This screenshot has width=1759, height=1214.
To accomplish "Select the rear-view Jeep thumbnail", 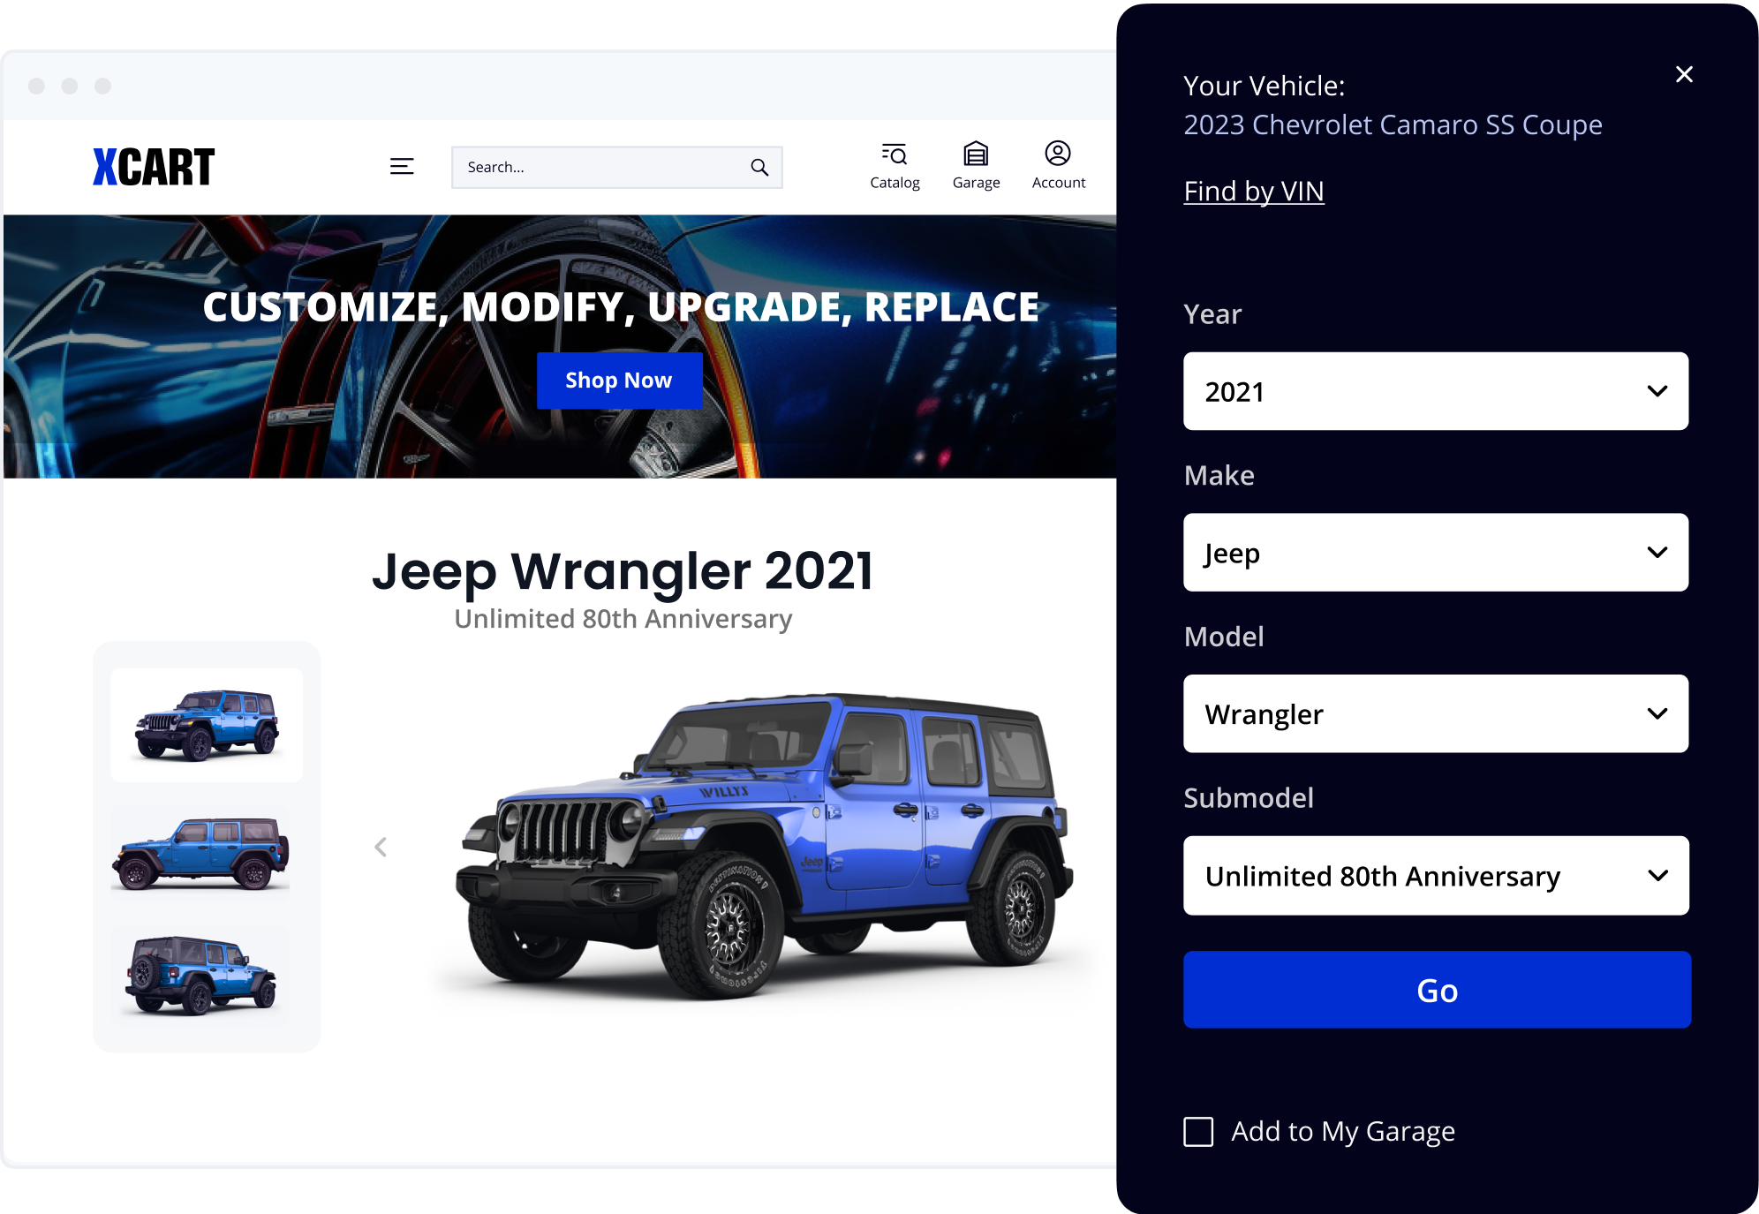I will 201,976.
